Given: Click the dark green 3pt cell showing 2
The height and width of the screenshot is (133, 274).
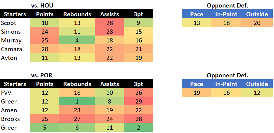Looking at the screenshot, I should coord(138,128).
